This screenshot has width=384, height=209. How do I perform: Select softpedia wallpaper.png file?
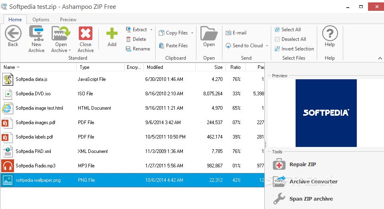coord(132,180)
